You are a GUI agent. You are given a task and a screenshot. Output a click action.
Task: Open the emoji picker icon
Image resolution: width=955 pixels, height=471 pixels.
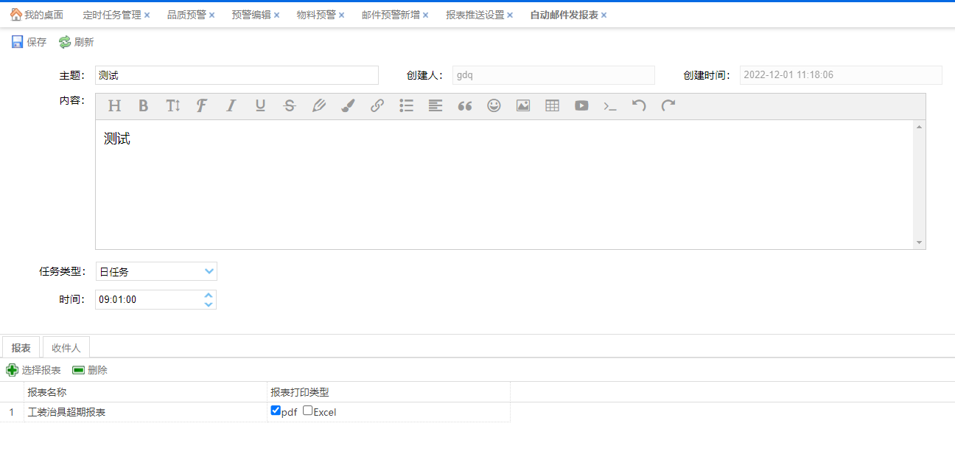pyautogui.click(x=494, y=105)
